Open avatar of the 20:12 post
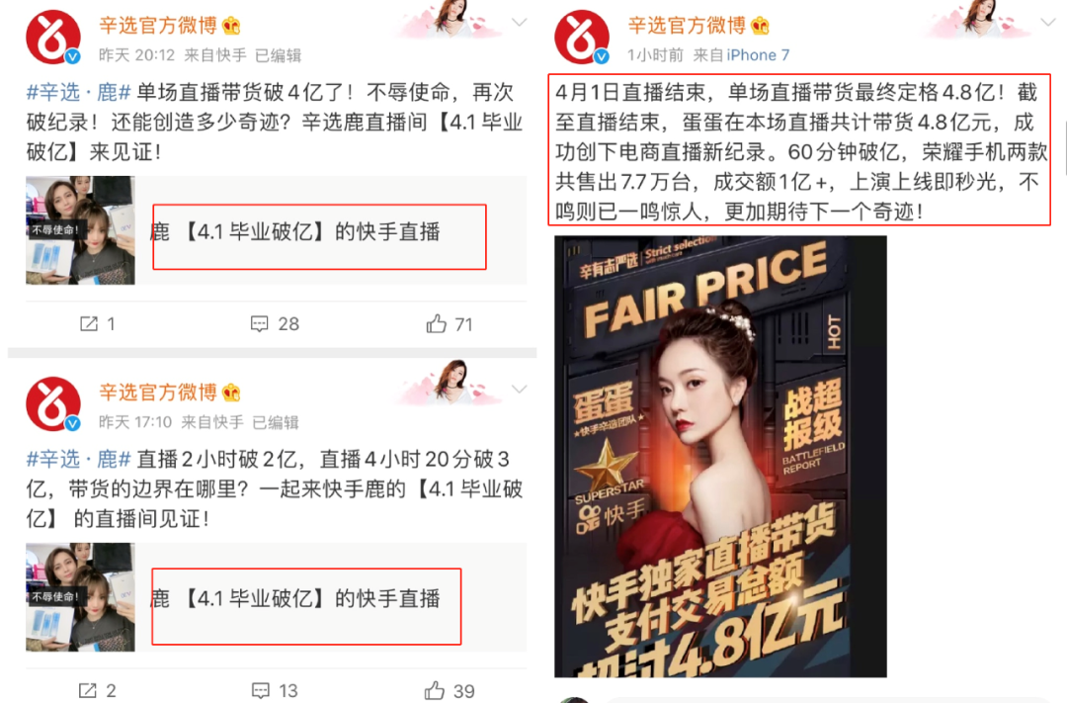 tap(53, 38)
